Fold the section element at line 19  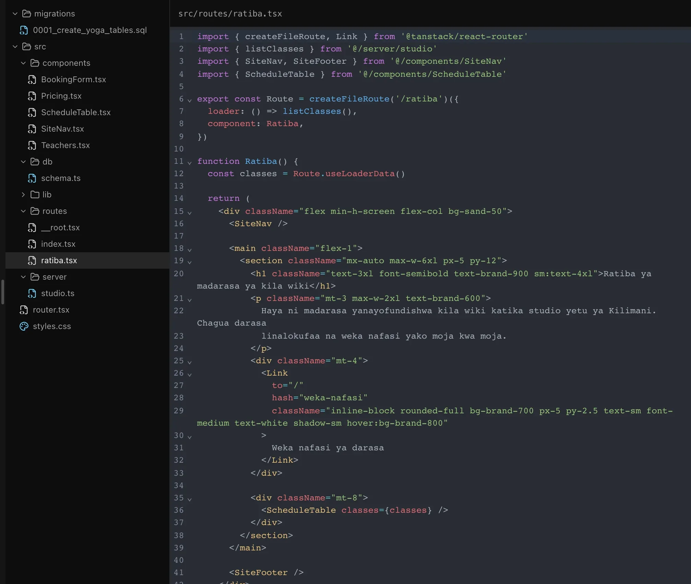(x=190, y=262)
